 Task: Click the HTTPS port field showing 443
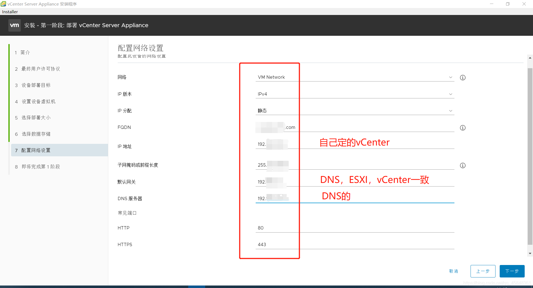click(x=355, y=244)
